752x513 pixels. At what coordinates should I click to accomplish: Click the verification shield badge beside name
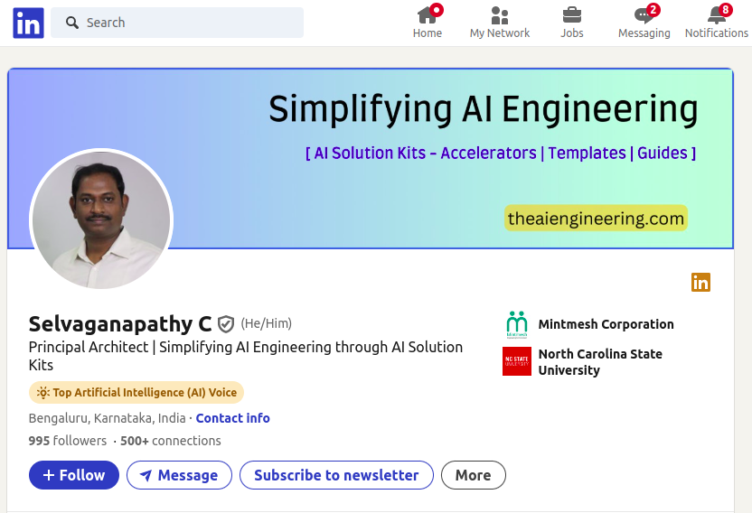click(x=226, y=324)
